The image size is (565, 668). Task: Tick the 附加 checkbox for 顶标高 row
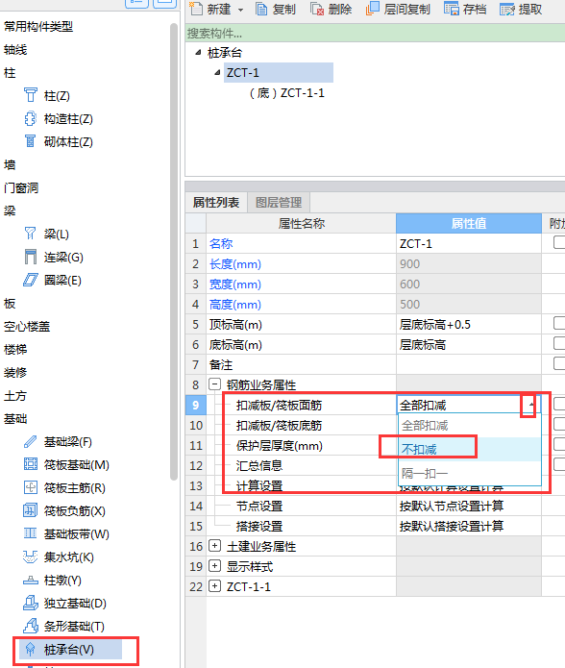click(x=558, y=323)
